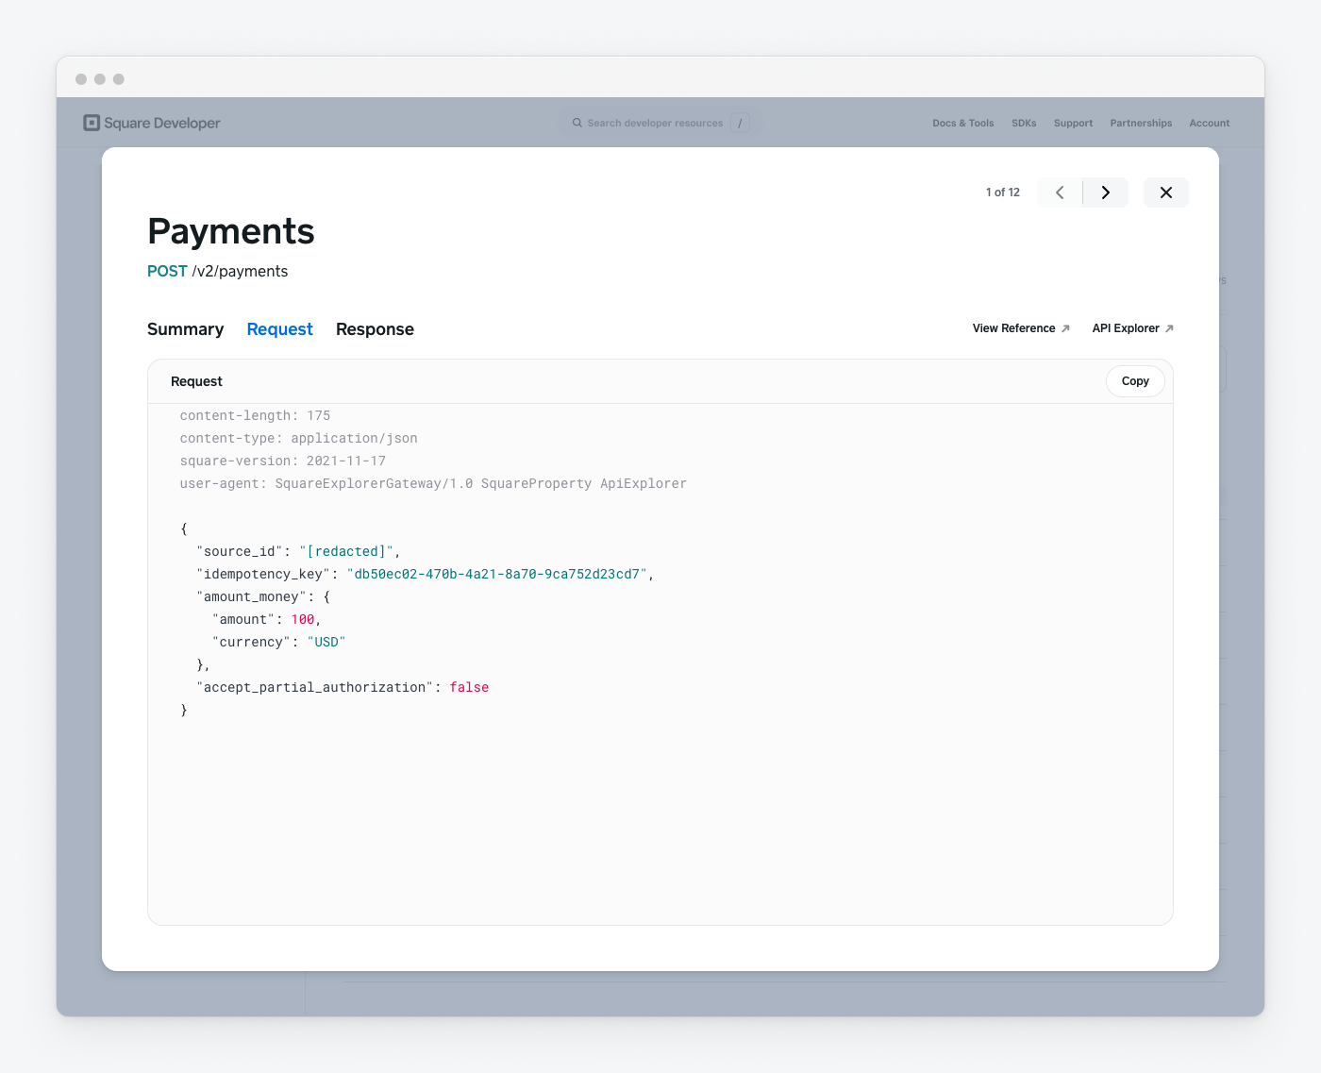Focus the Search developer resources field
1321x1073 pixels.
(660, 123)
